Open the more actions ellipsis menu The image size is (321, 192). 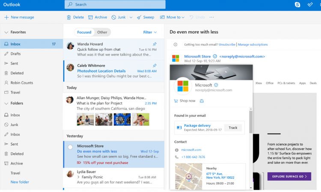[211, 17]
